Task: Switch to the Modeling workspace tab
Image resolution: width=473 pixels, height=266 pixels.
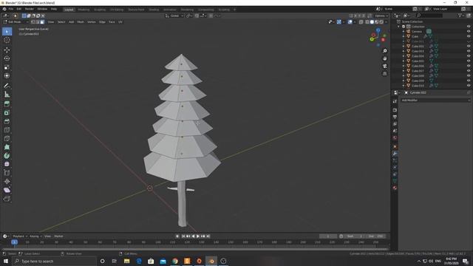Action: tap(84, 10)
